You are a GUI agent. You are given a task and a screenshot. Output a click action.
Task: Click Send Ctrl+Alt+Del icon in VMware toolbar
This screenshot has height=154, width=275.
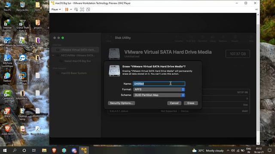76,9
